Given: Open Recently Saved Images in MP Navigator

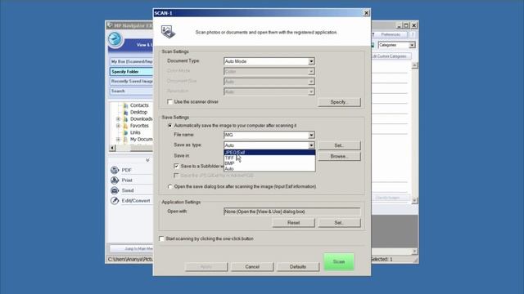Looking at the screenshot, I should click(131, 82).
